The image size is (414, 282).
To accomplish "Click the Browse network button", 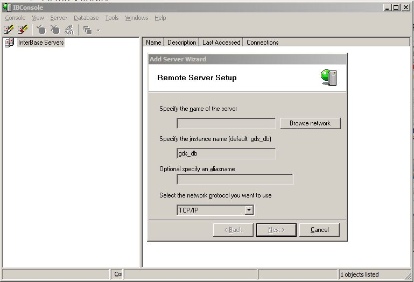I will click(x=310, y=123).
